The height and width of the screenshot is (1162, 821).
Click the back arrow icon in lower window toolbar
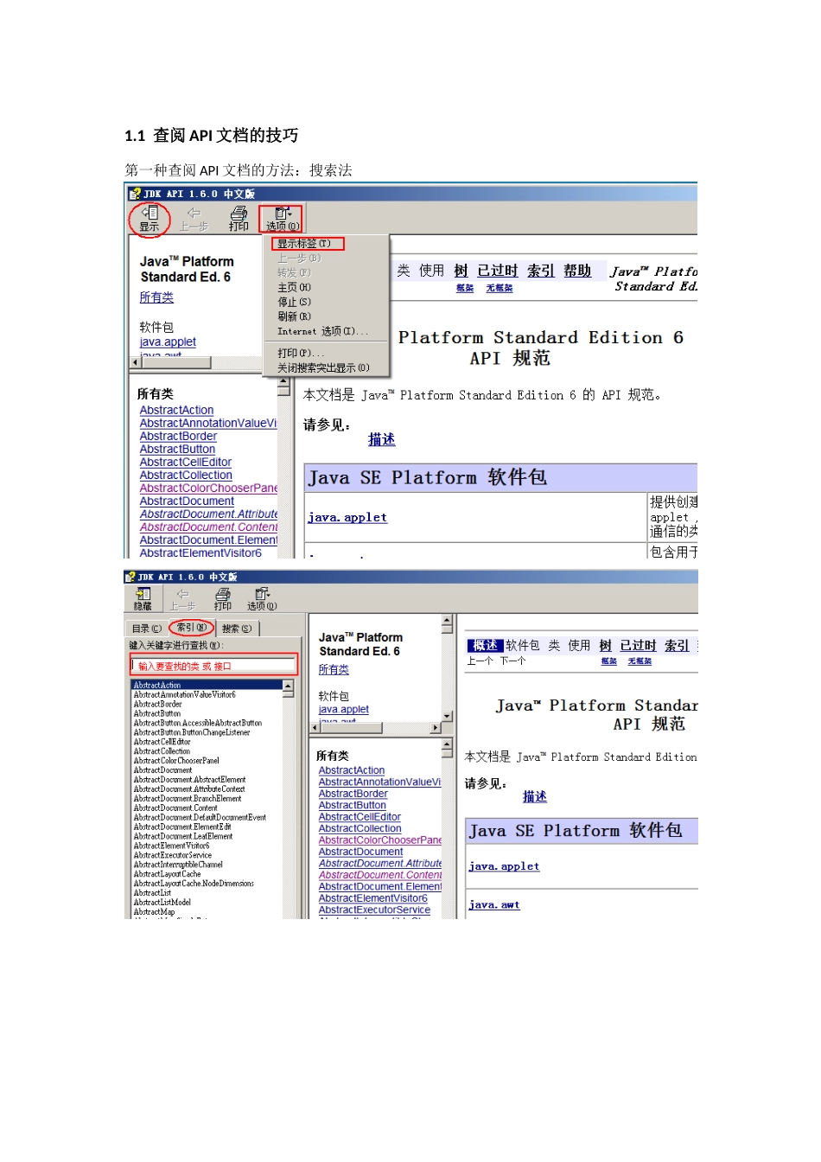(182, 597)
